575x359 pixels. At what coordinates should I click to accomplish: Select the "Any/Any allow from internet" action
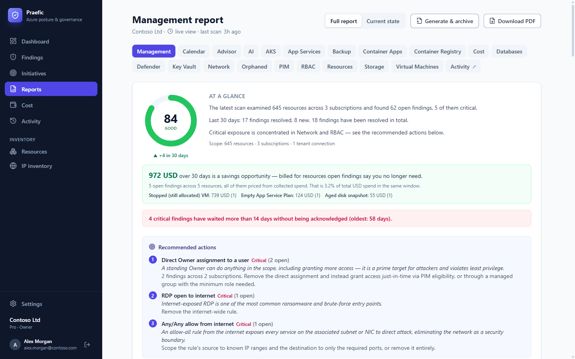pos(198,324)
